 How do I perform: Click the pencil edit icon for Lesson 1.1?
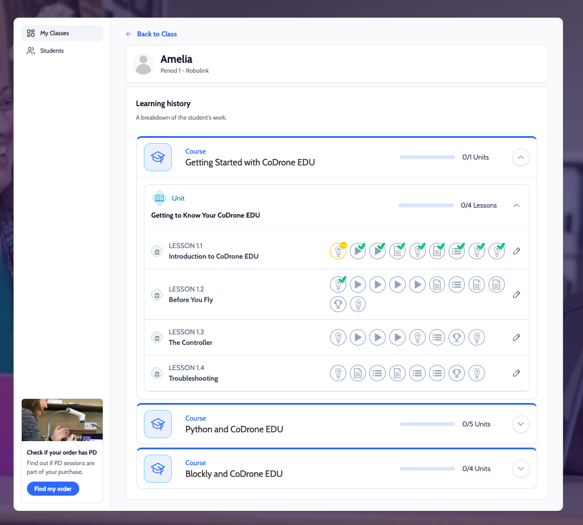(x=517, y=251)
